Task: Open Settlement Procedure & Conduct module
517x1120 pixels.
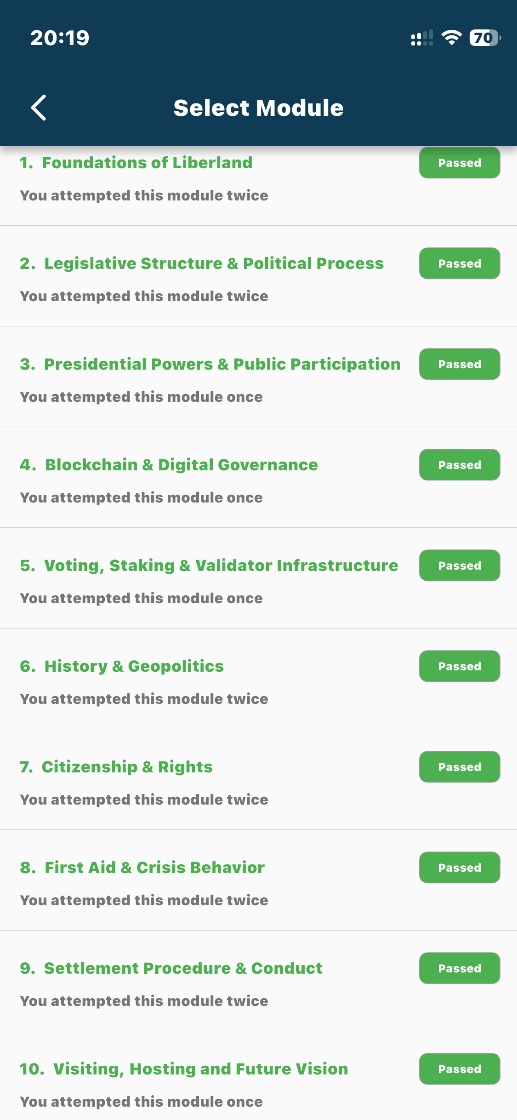Action: [183, 968]
